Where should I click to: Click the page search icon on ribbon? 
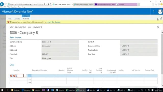tap(161, 18)
